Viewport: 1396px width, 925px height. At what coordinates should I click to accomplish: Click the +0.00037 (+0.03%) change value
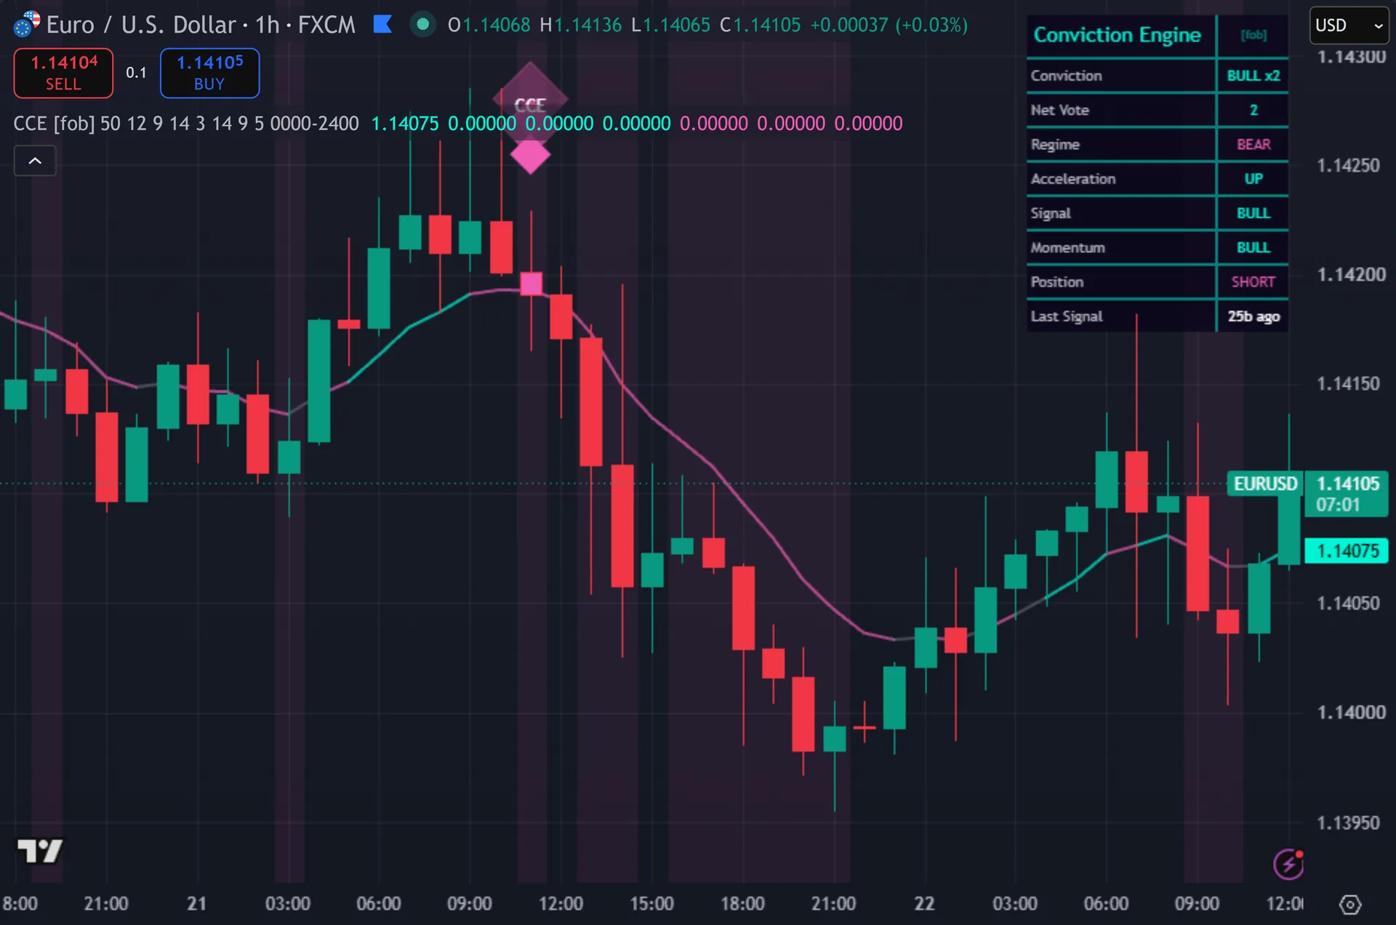pos(889,25)
